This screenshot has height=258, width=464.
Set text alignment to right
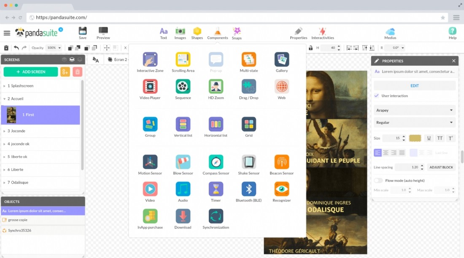click(394, 152)
